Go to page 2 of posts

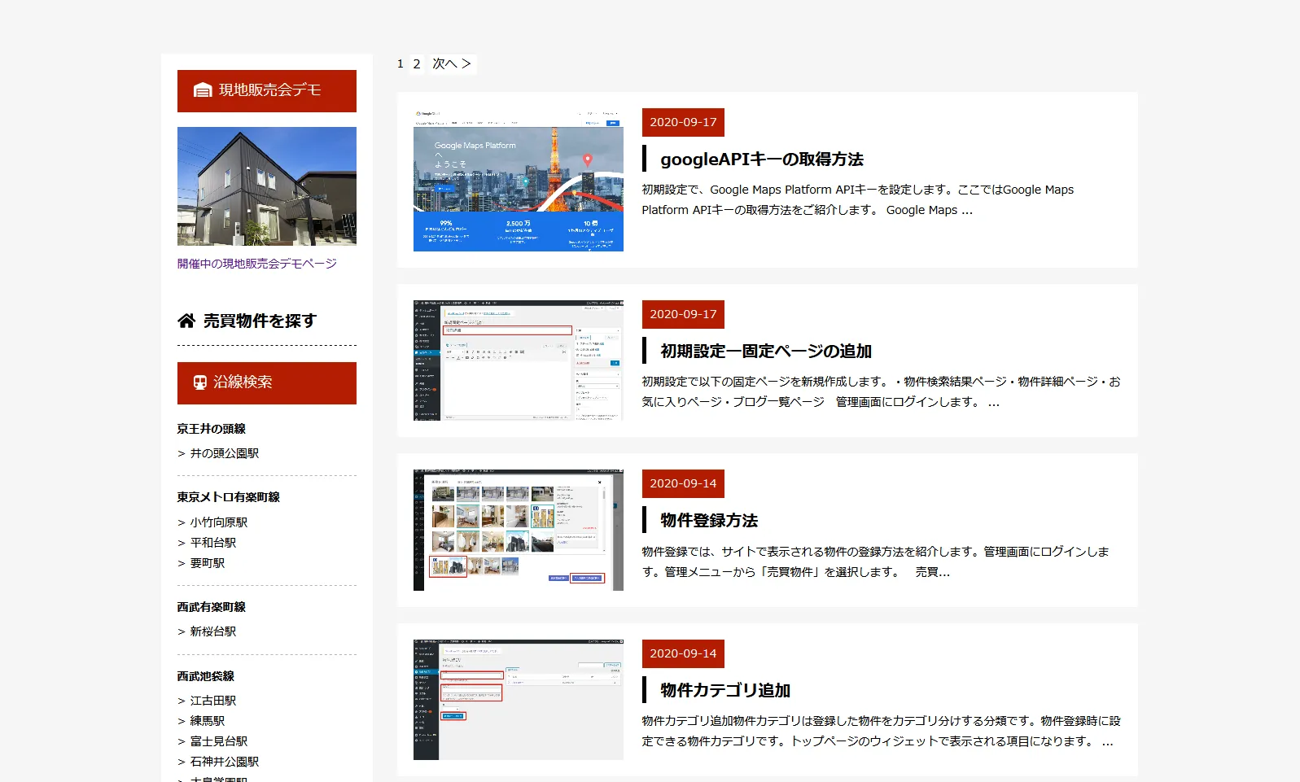[x=417, y=64]
